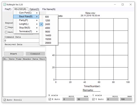Open the File(F) menu
137x105 pixels.
[x=8, y=9]
